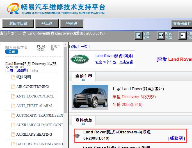Viewport: 192px width, 148px height.
Task: Click the page icon beside ANTI_LOCK CONTROL
Action: coord(13,96)
